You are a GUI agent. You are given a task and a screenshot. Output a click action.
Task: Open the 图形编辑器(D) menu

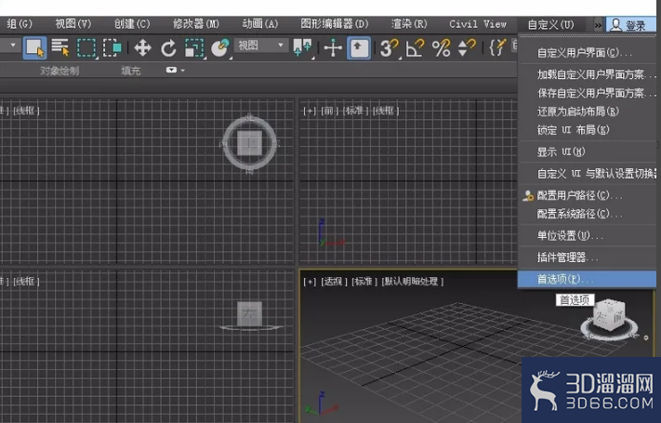[335, 24]
